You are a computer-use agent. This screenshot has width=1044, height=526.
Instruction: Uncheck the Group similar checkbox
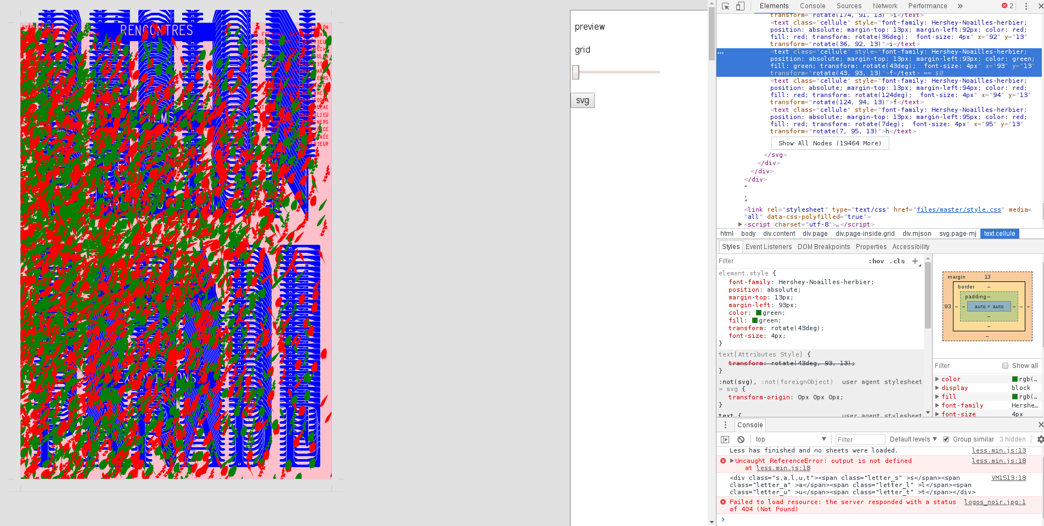(x=946, y=439)
